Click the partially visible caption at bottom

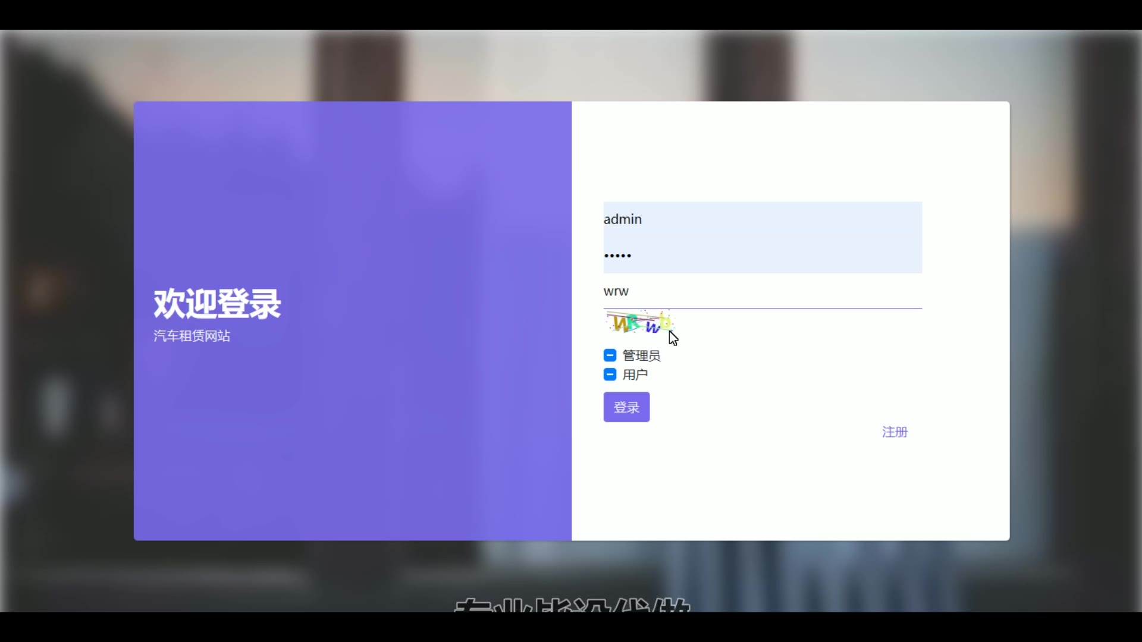click(x=571, y=605)
